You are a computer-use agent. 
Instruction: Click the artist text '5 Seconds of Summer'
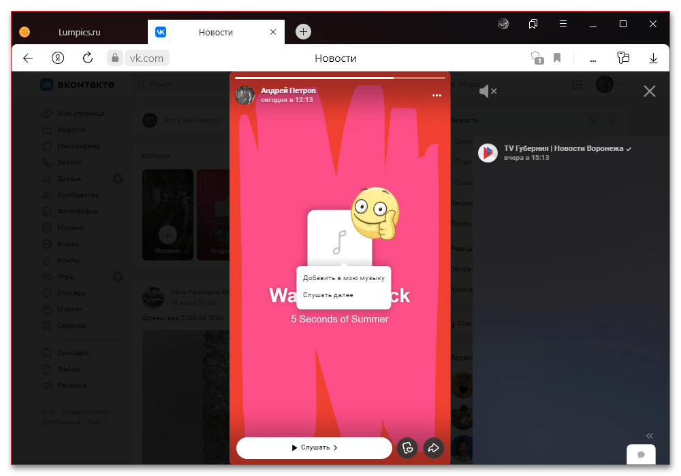tap(340, 319)
